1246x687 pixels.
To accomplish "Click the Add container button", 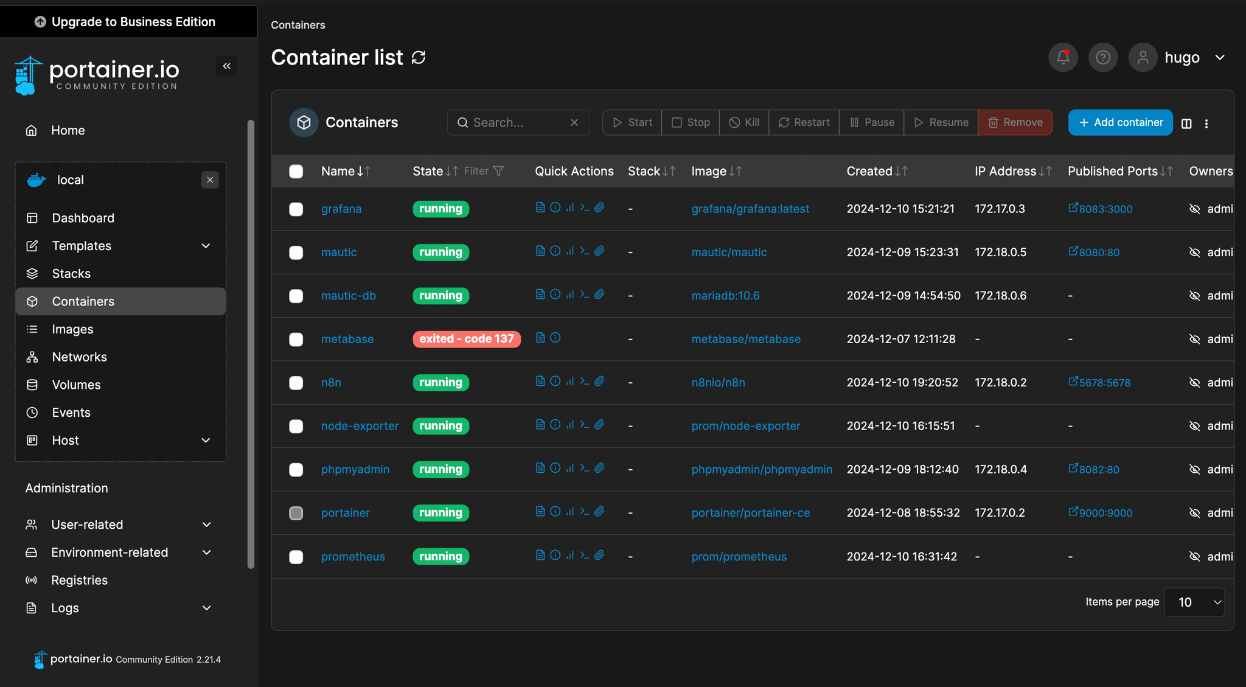I will (x=1120, y=122).
